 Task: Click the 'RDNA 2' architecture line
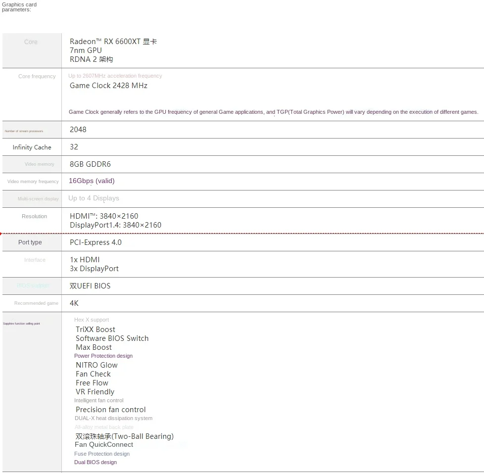point(91,59)
